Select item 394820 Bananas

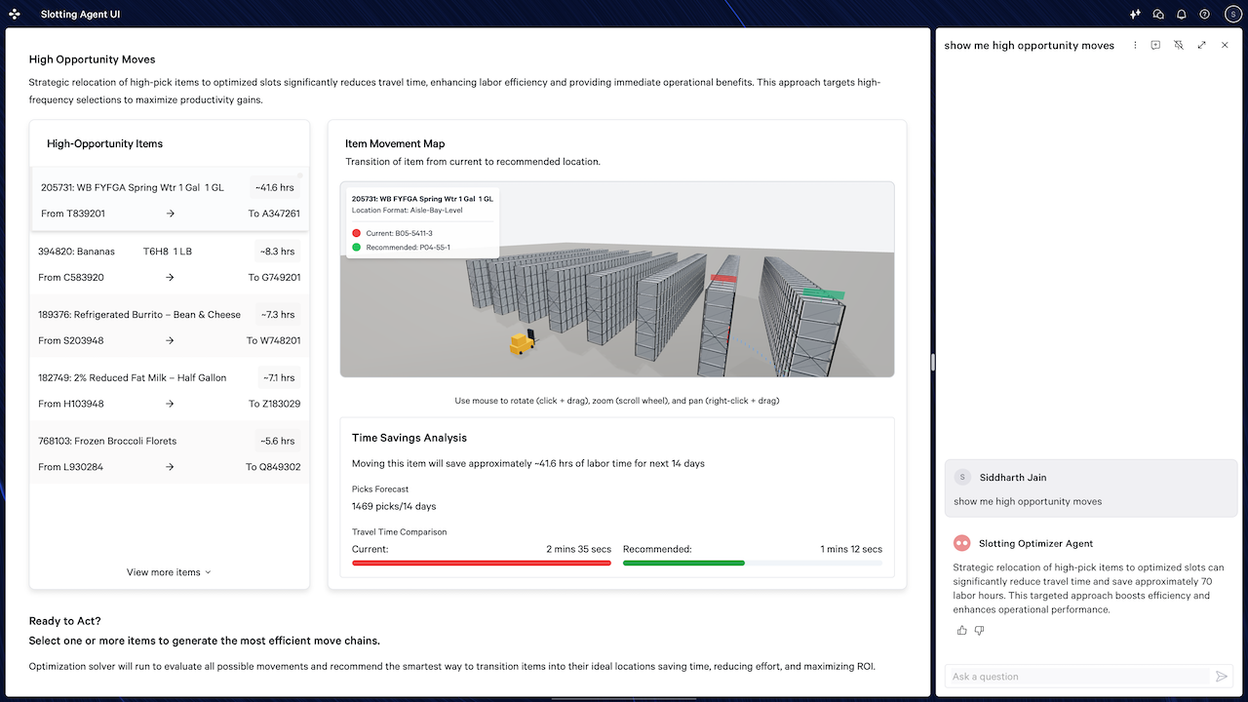point(170,263)
